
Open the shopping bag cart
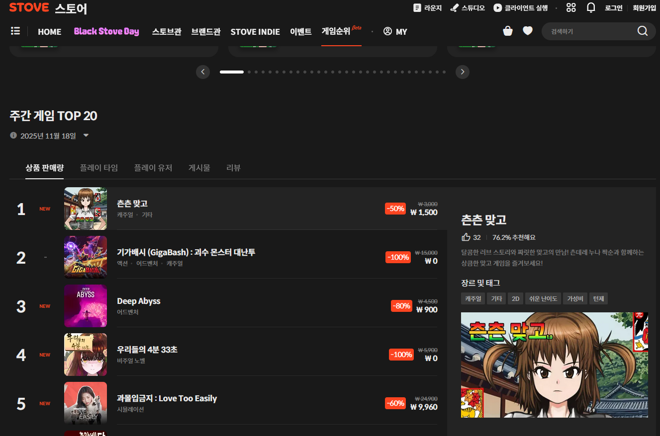pos(508,31)
